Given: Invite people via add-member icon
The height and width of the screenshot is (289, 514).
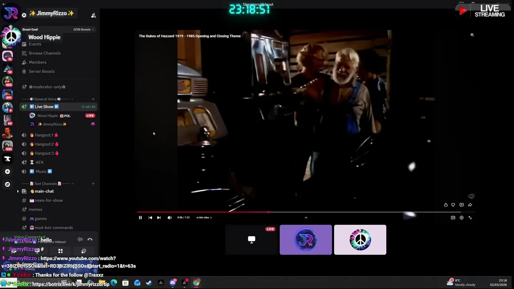Looking at the screenshot, I should pyautogui.click(x=93, y=15).
